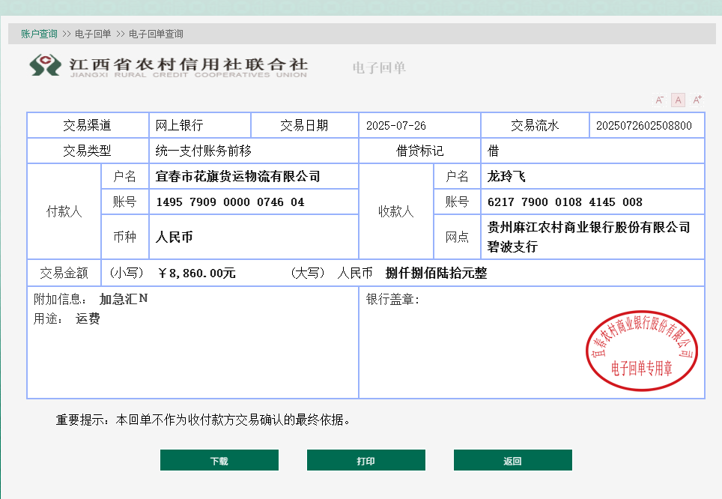Image resolution: width=722 pixels, height=499 pixels.
Task: Click the 银行盖章 label
Action: tap(392, 299)
